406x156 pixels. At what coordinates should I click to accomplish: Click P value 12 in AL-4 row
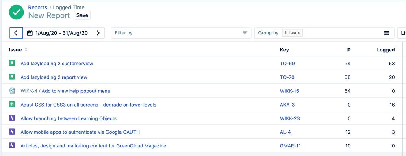348,132
